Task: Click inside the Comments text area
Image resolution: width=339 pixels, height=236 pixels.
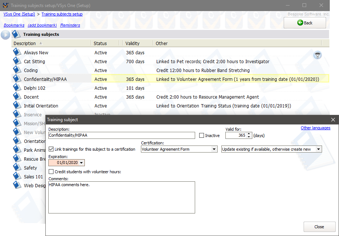Action: tap(122, 197)
